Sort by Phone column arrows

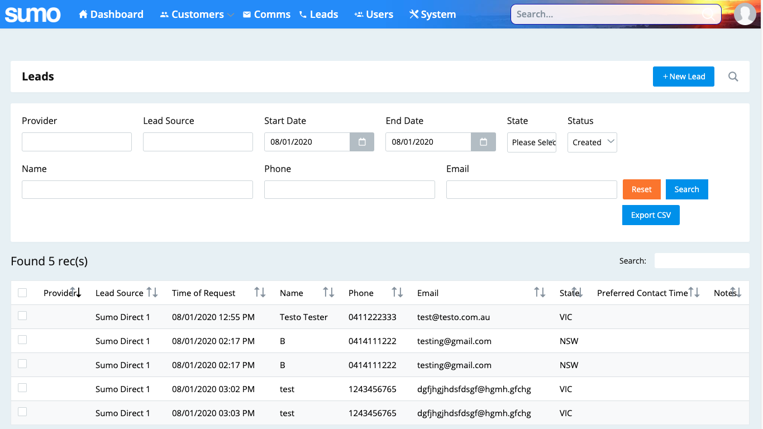tap(397, 292)
